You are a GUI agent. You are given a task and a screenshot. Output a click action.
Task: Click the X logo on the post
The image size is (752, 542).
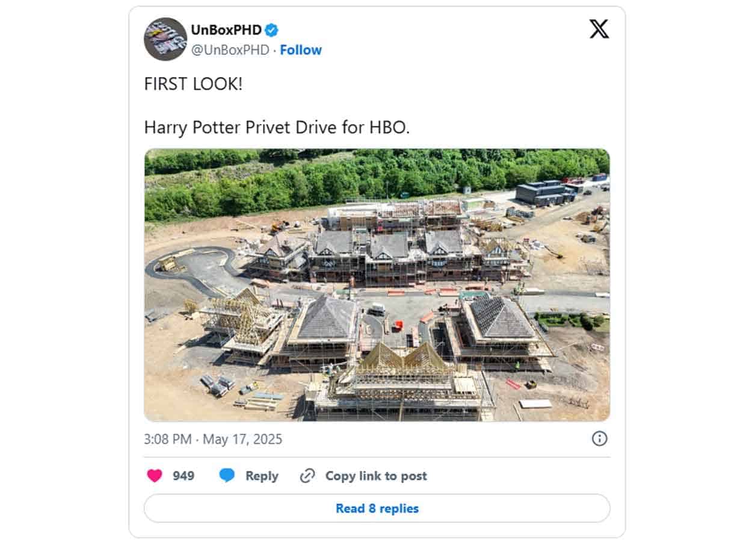pyautogui.click(x=599, y=29)
